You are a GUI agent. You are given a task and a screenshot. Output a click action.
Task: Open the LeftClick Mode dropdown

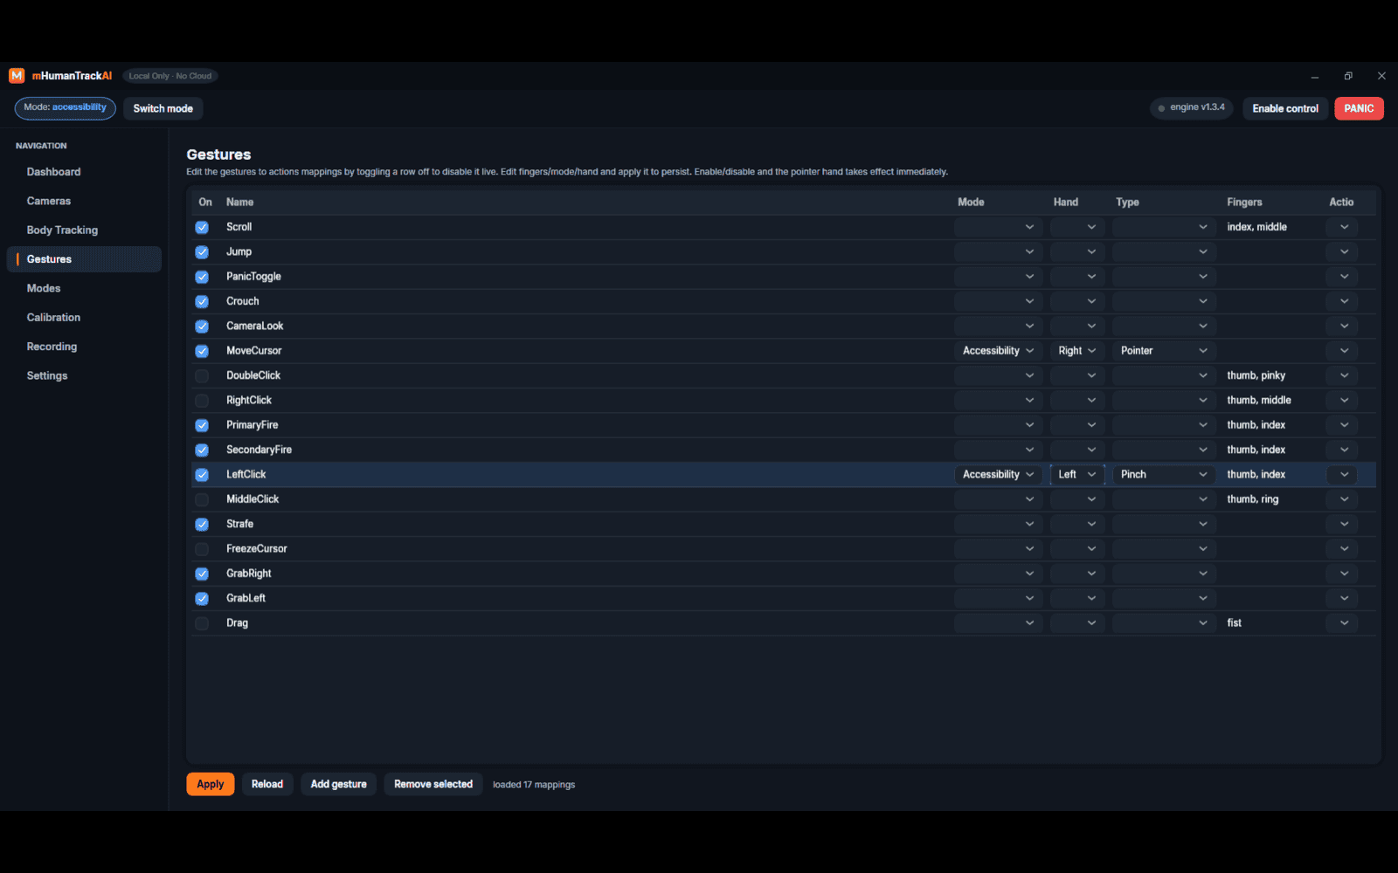998,475
